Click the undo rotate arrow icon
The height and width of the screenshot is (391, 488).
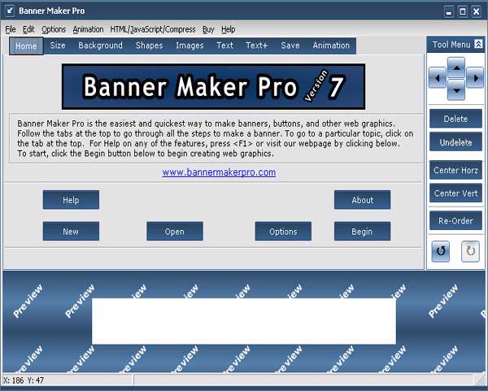pos(441,251)
